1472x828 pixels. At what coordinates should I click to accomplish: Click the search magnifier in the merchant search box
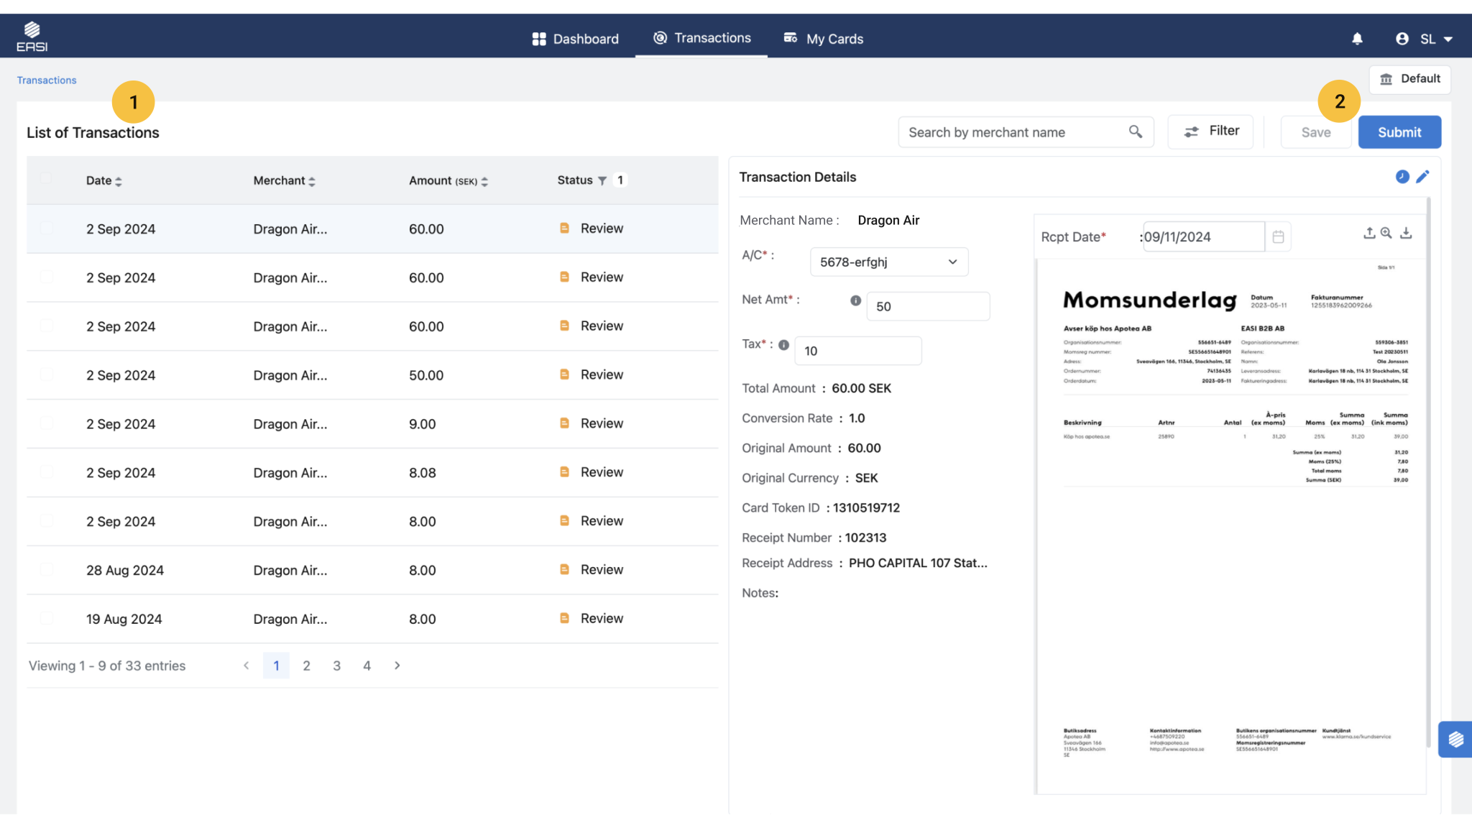(1136, 132)
